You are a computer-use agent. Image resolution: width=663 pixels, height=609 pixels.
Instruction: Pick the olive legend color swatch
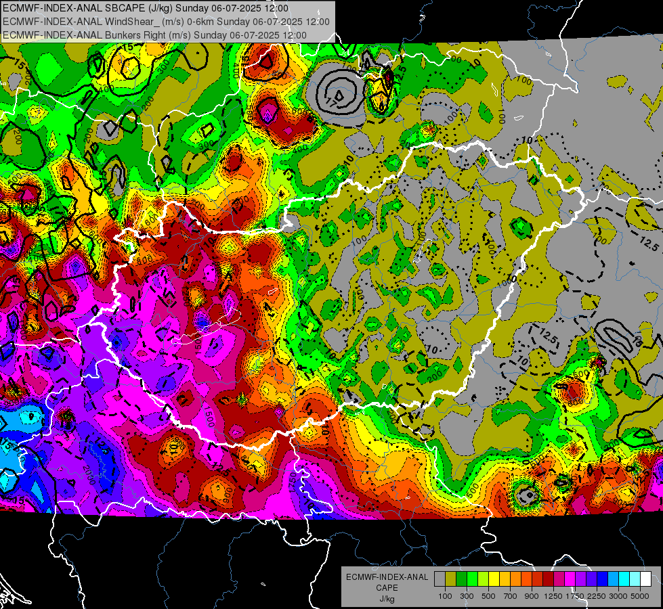[x=451, y=579]
